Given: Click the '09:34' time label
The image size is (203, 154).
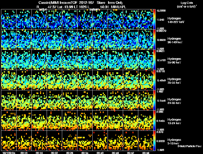Looking at the screenshot, I should coord(85,153).
